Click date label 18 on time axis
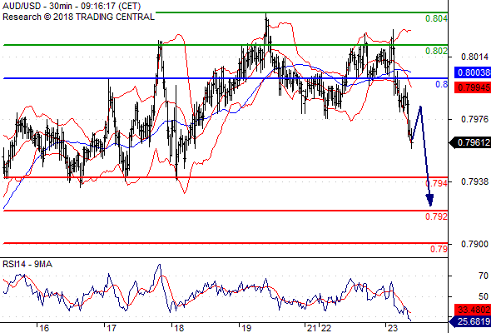 pos(179,328)
